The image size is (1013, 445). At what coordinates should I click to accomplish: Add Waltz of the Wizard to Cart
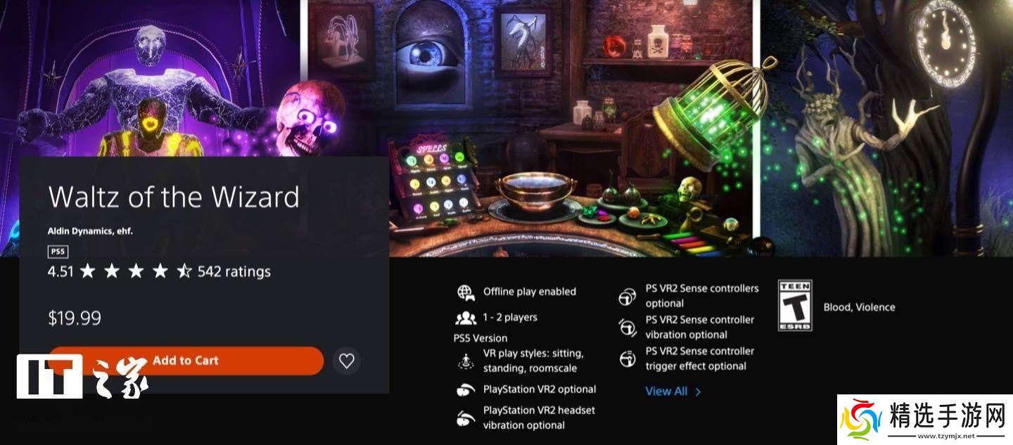pos(186,361)
